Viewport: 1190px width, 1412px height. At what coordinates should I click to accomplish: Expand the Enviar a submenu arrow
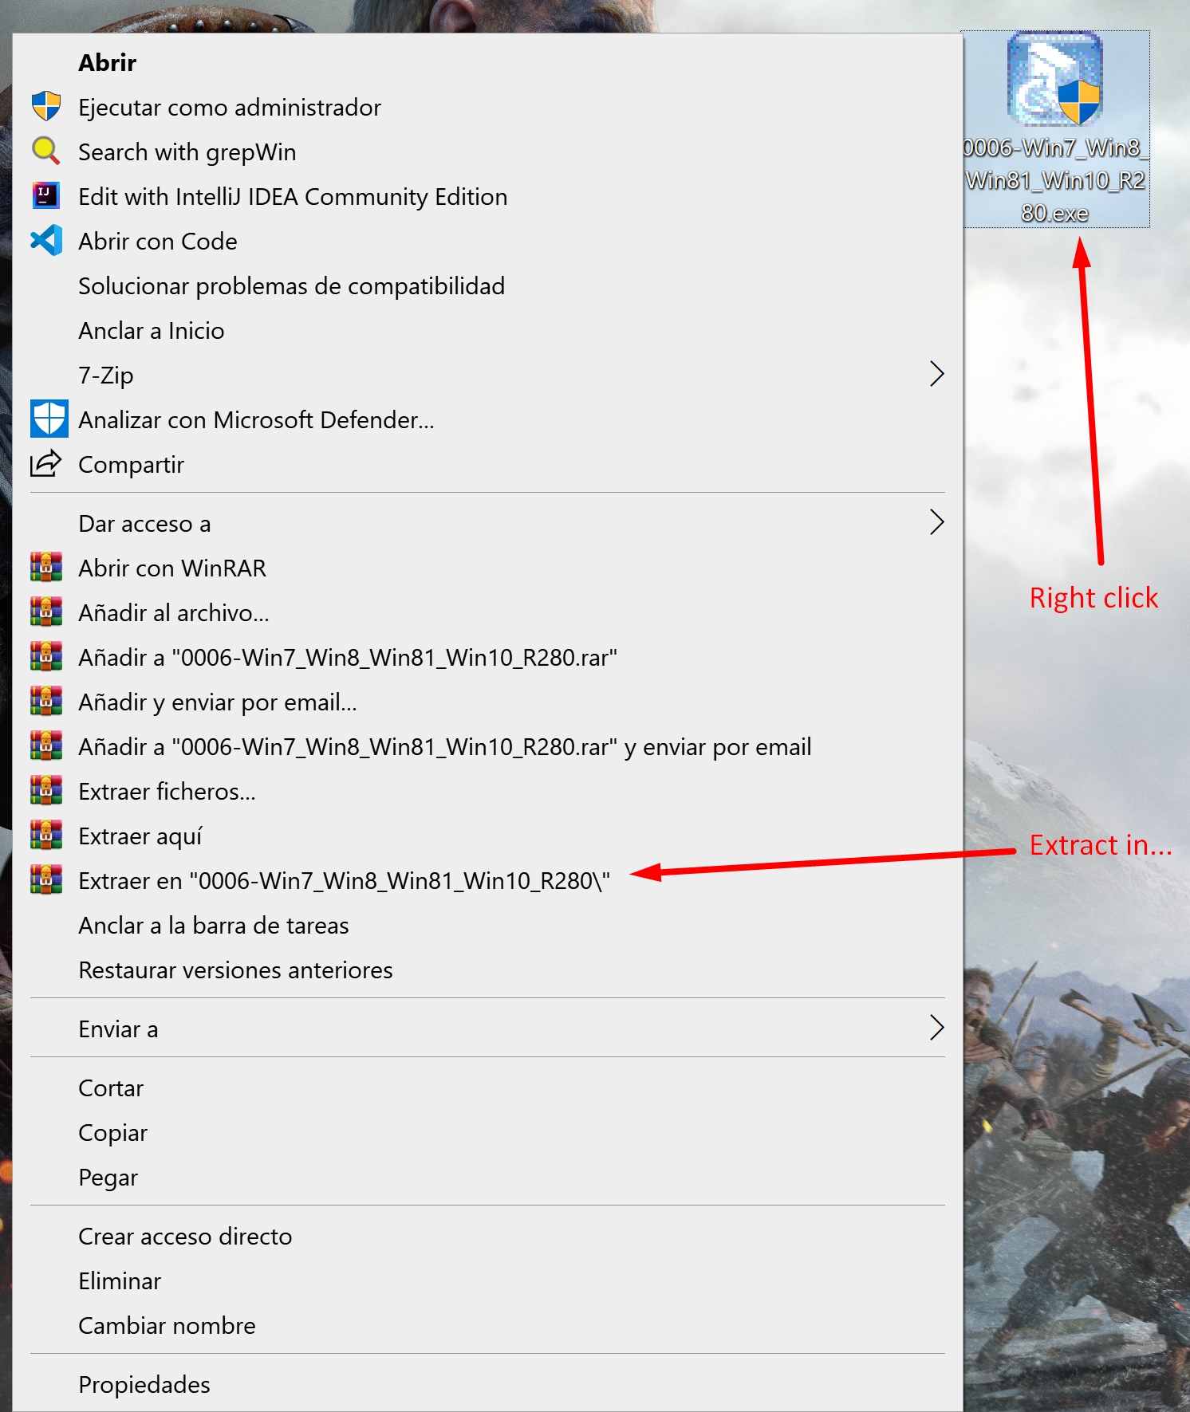pos(937,1028)
